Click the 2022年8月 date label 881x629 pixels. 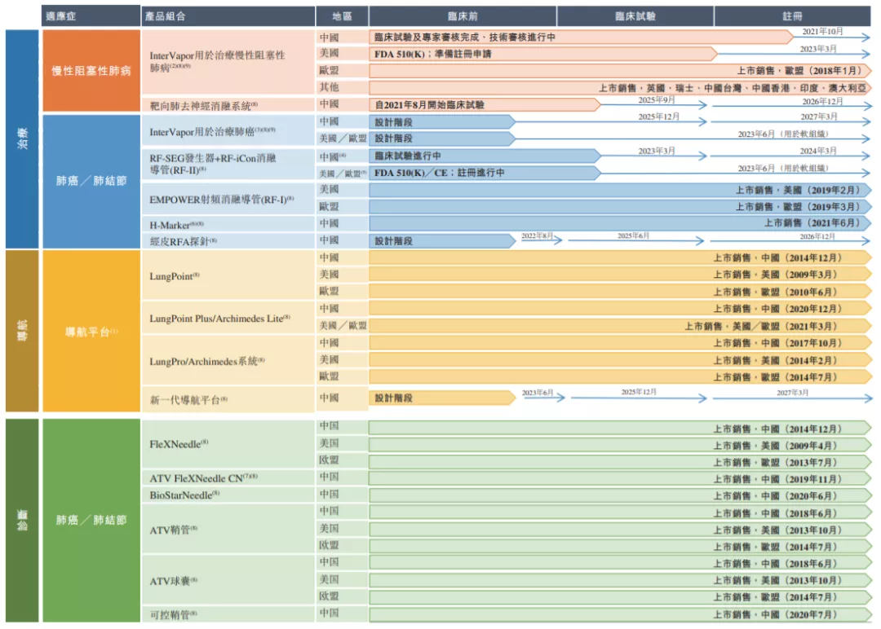[x=537, y=235]
